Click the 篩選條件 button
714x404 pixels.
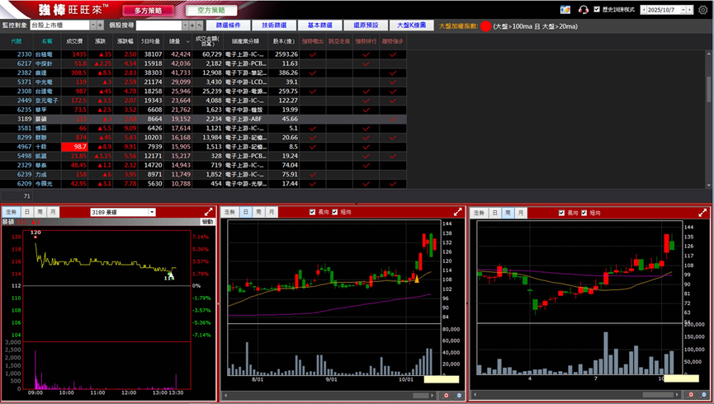point(228,26)
